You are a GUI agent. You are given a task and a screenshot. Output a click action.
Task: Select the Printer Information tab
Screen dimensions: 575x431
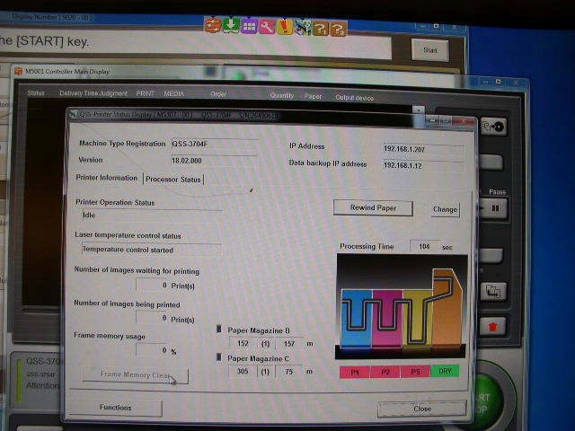click(x=107, y=179)
